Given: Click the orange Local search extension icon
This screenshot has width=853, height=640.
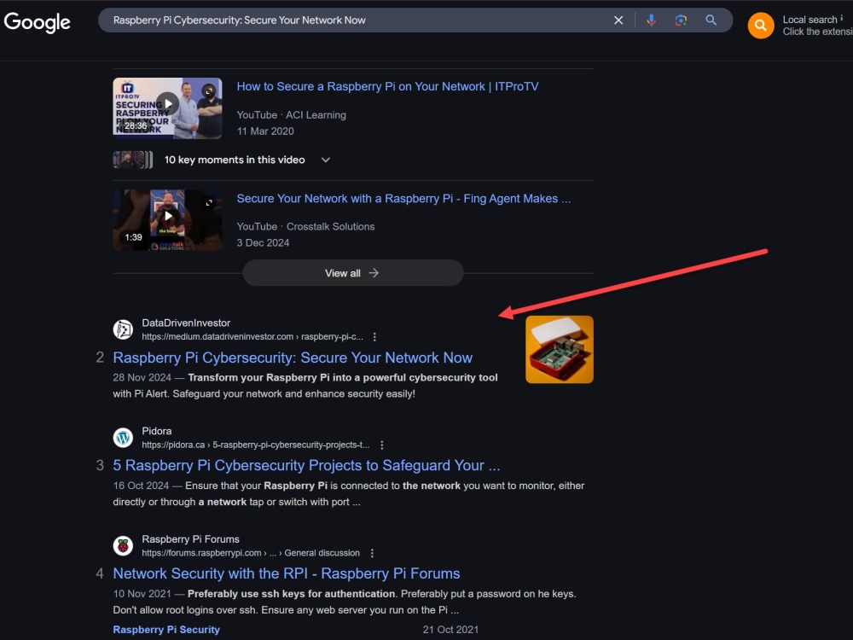Looking at the screenshot, I should pyautogui.click(x=761, y=26).
